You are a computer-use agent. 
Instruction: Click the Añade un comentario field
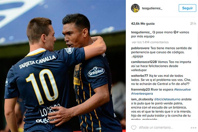156,128
